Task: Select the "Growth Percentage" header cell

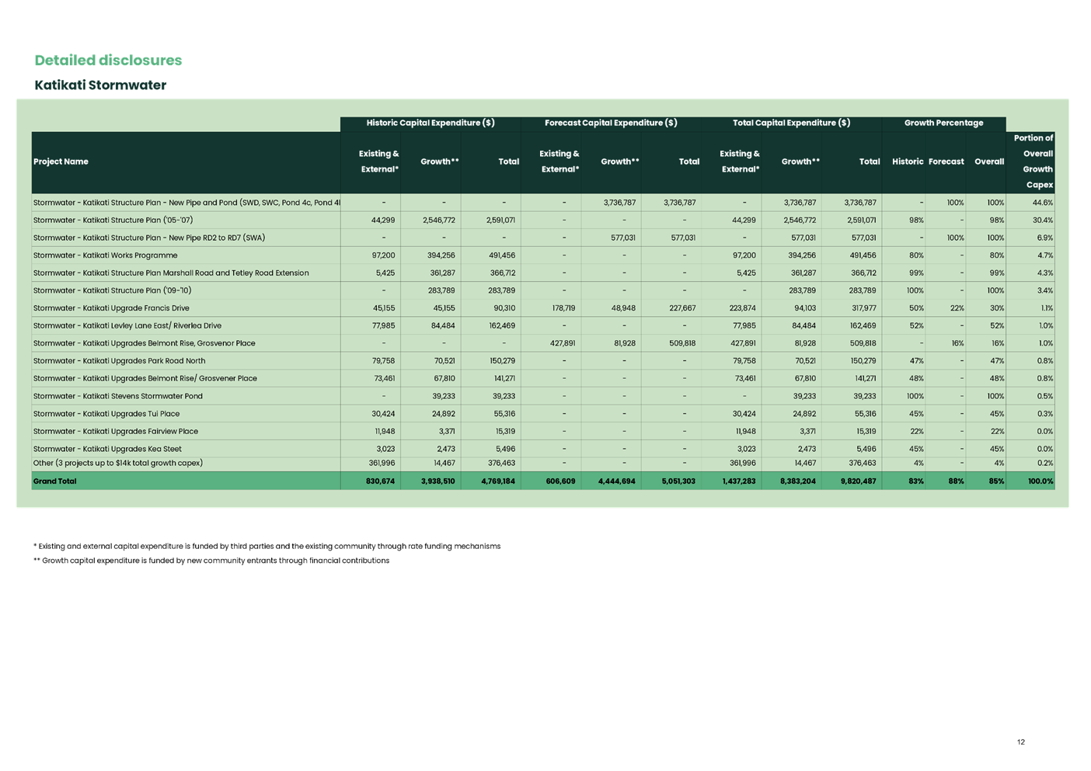Action: coord(943,123)
